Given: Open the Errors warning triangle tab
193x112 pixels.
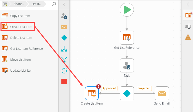Looking at the screenshot, I should 188,37.
